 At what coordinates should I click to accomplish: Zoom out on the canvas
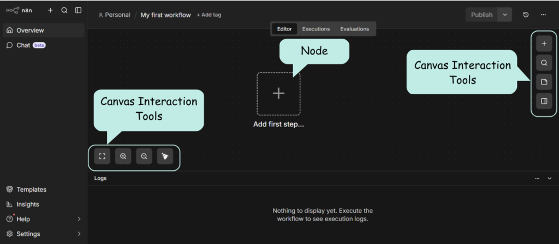pyautogui.click(x=144, y=156)
